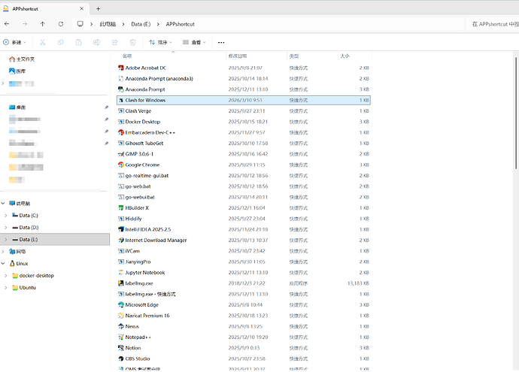The image size is (519, 372).
Task: Click the Cut scissors icon
Action: tap(42, 42)
